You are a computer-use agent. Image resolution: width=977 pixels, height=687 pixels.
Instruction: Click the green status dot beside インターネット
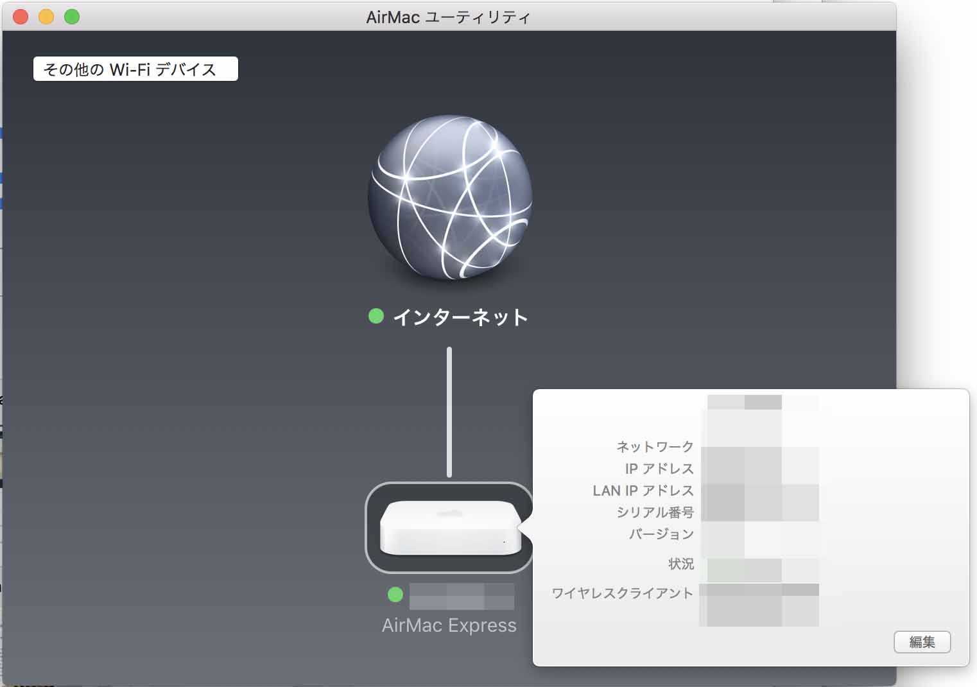point(376,316)
